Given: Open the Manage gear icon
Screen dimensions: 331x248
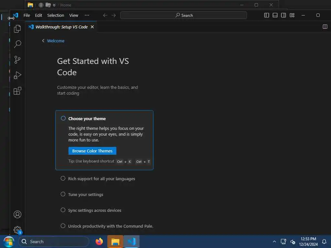Looking at the screenshot, I should click(17, 230).
